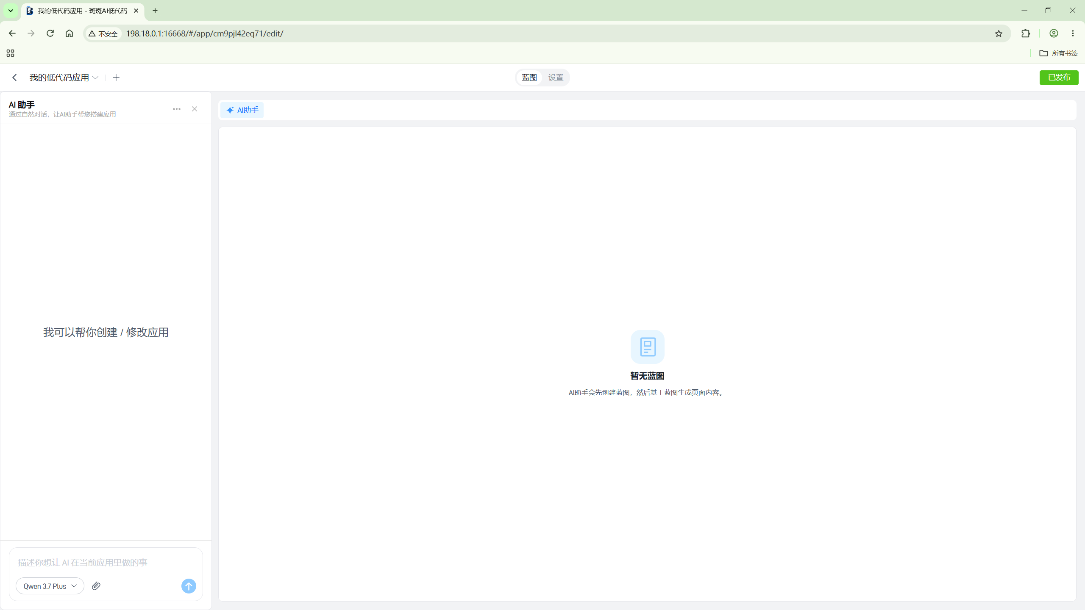This screenshot has height=610, width=1085.
Task: Select the 我的低代码应用 browser tab
Action: coord(83,11)
